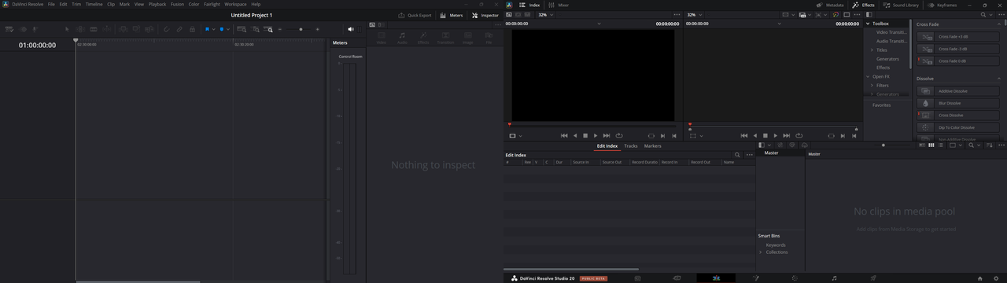Click the zoom in plus button on timeline
This screenshot has width=1007, height=283.
tap(318, 29)
